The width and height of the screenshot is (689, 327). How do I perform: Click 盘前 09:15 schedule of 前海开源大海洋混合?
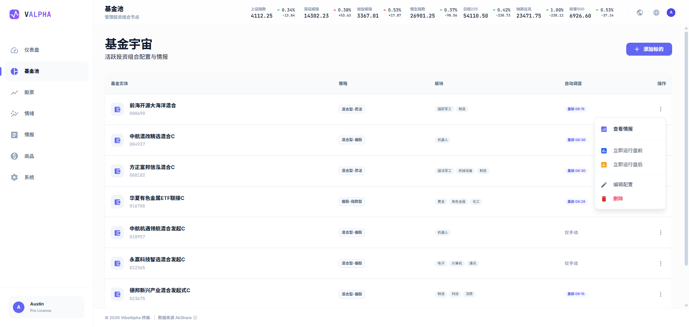(x=576, y=109)
